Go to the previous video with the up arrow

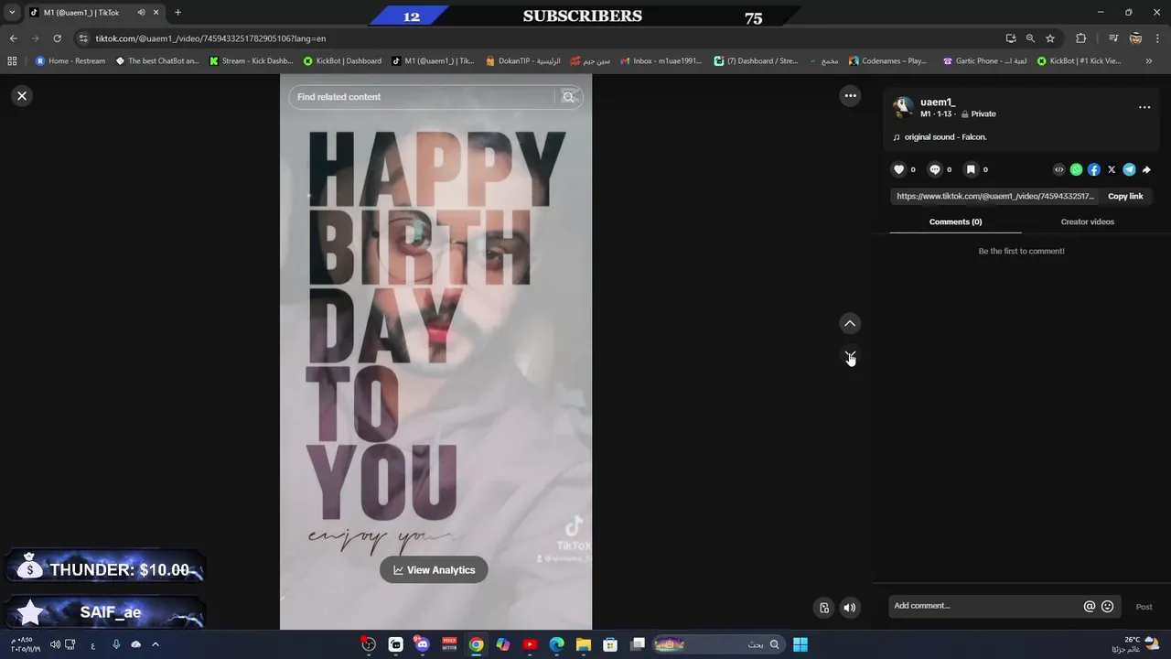(850, 323)
